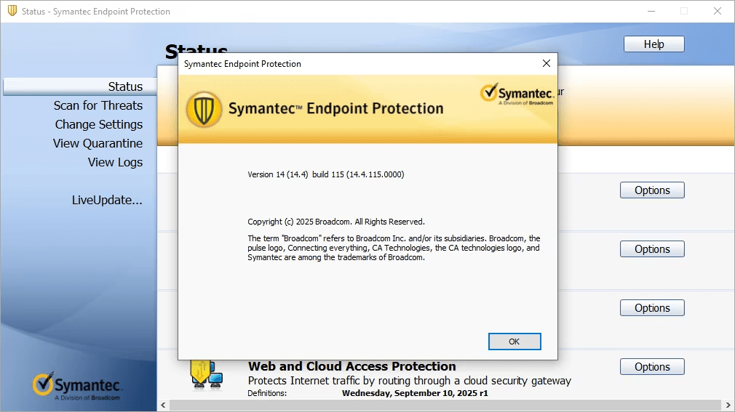Confirm the about dialog with OK
The height and width of the screenshot is (412, 735).
coord(514,342)
